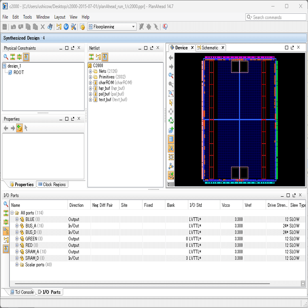Image resolution: width=308 pixels, height=308 pixels.
Task: Click Zoom In in Device view toolbar
Action: click(171, 76)
